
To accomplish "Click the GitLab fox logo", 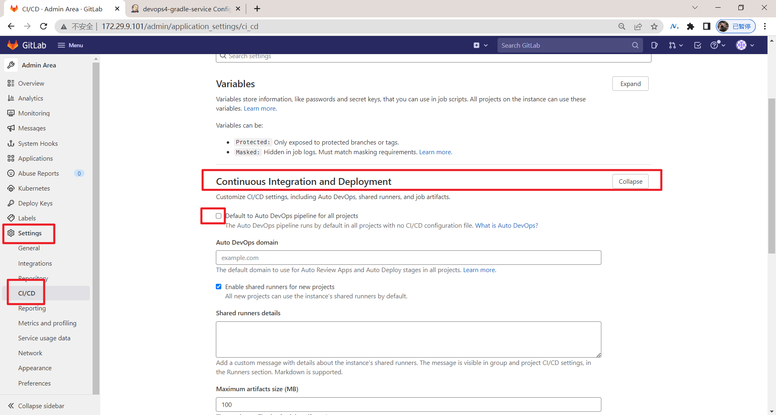I will (x=13, y=45).
